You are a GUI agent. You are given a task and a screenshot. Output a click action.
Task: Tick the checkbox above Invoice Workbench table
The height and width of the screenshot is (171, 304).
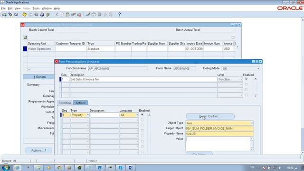[233, 37]
